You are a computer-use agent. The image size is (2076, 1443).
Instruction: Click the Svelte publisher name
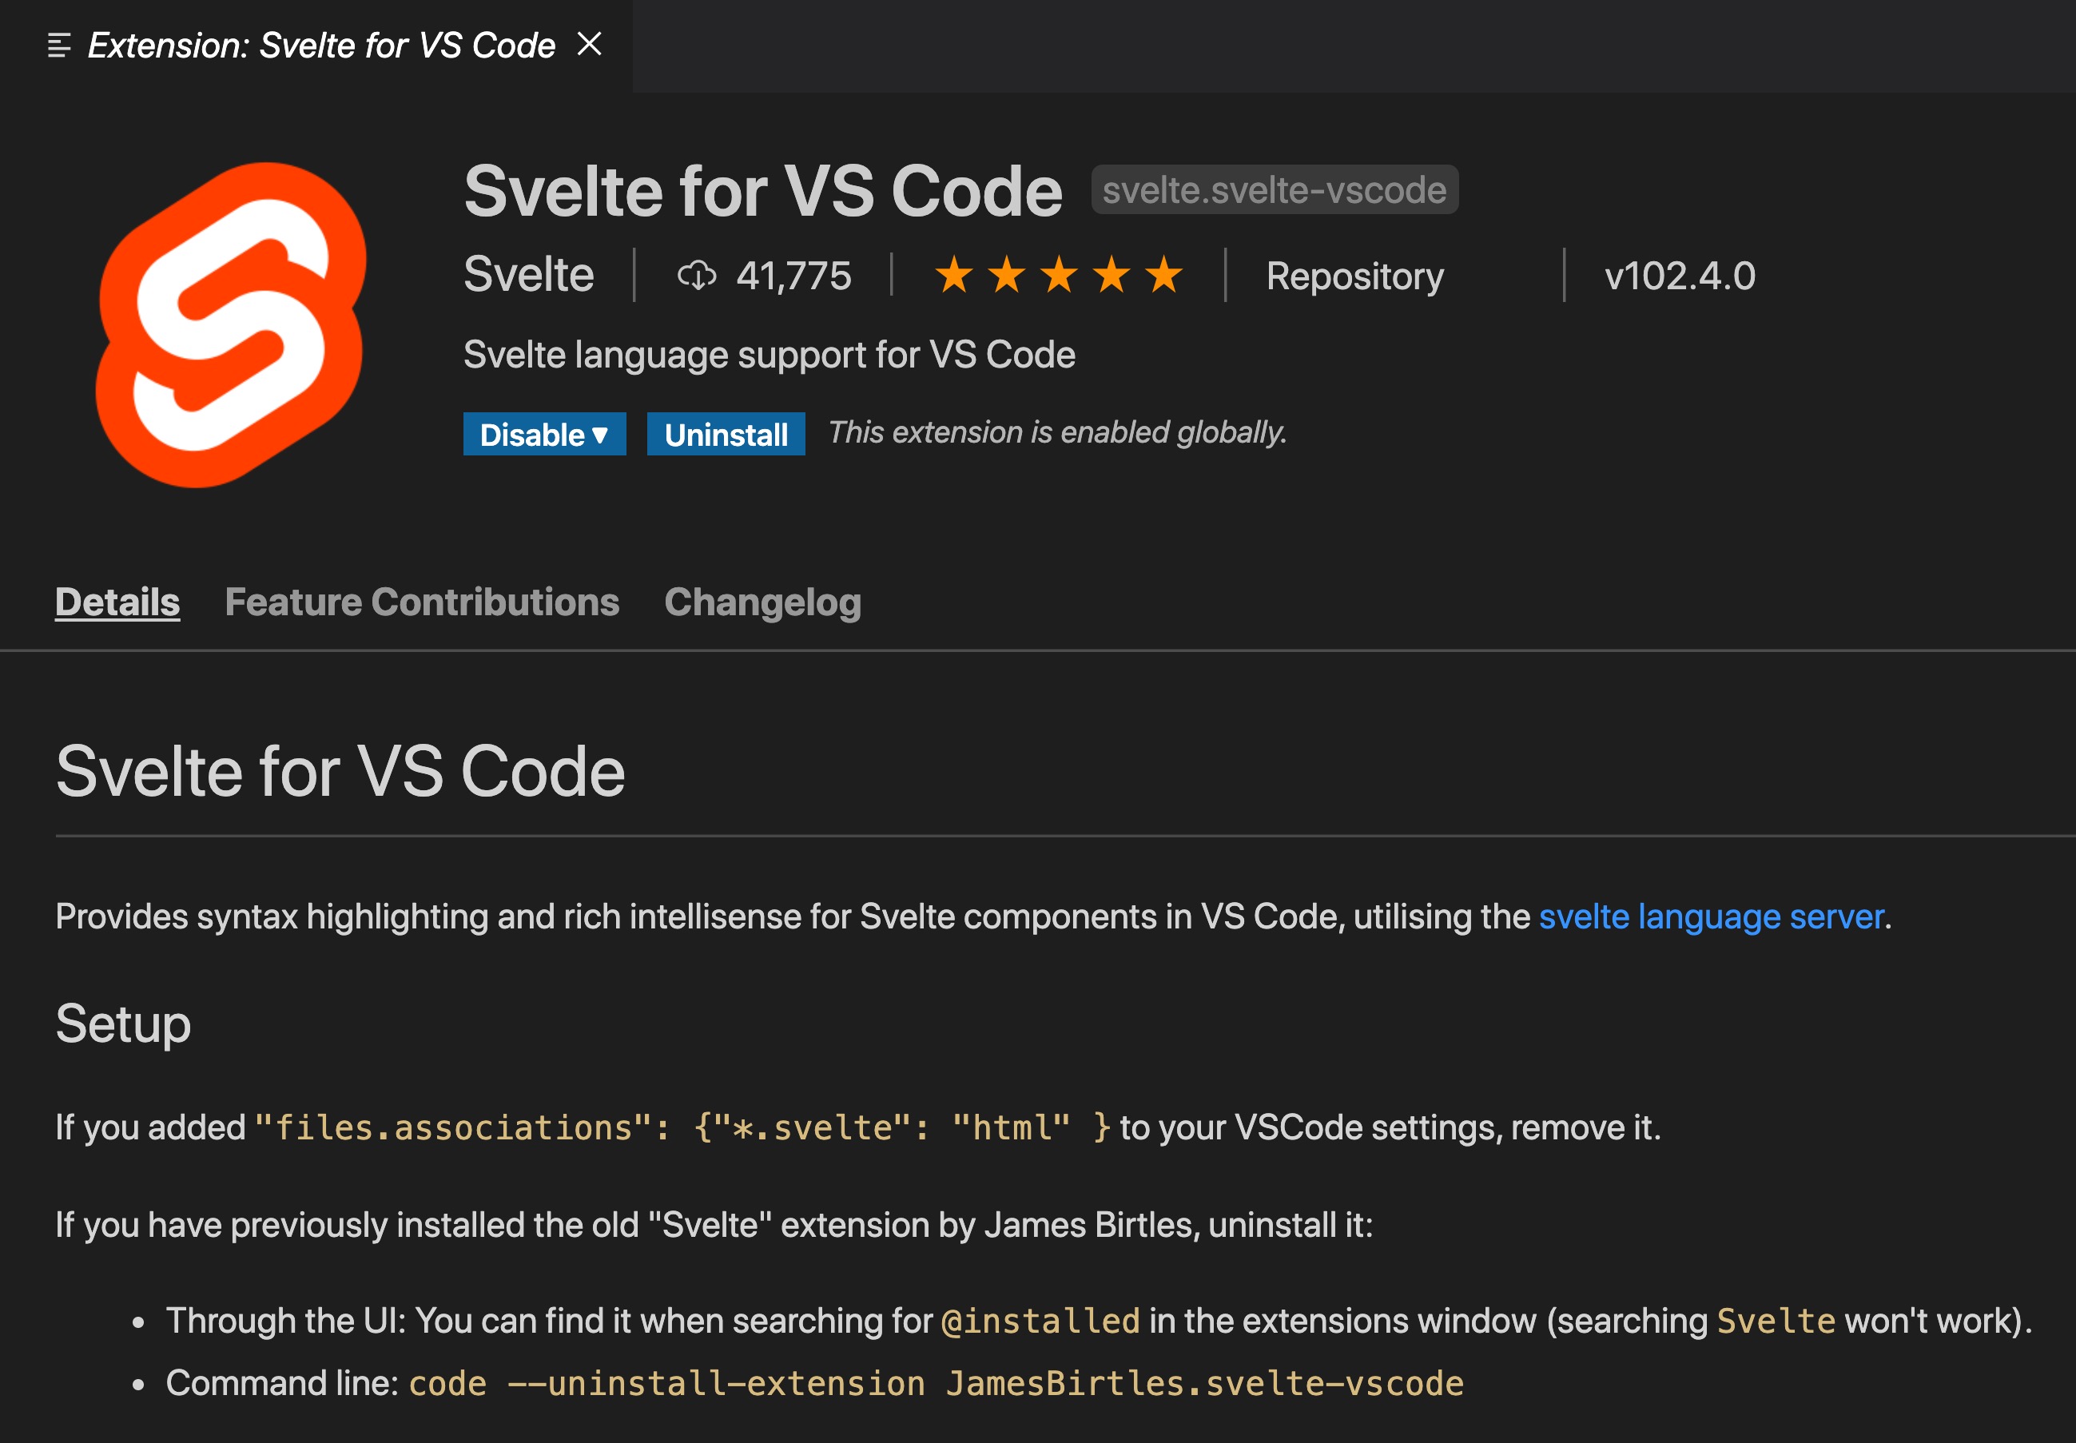click(528, 275)
